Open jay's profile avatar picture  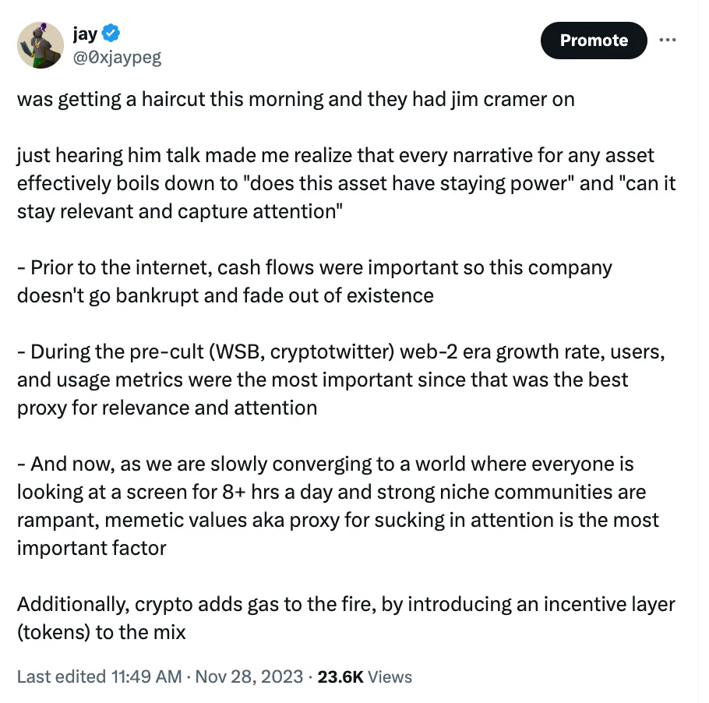40,45
